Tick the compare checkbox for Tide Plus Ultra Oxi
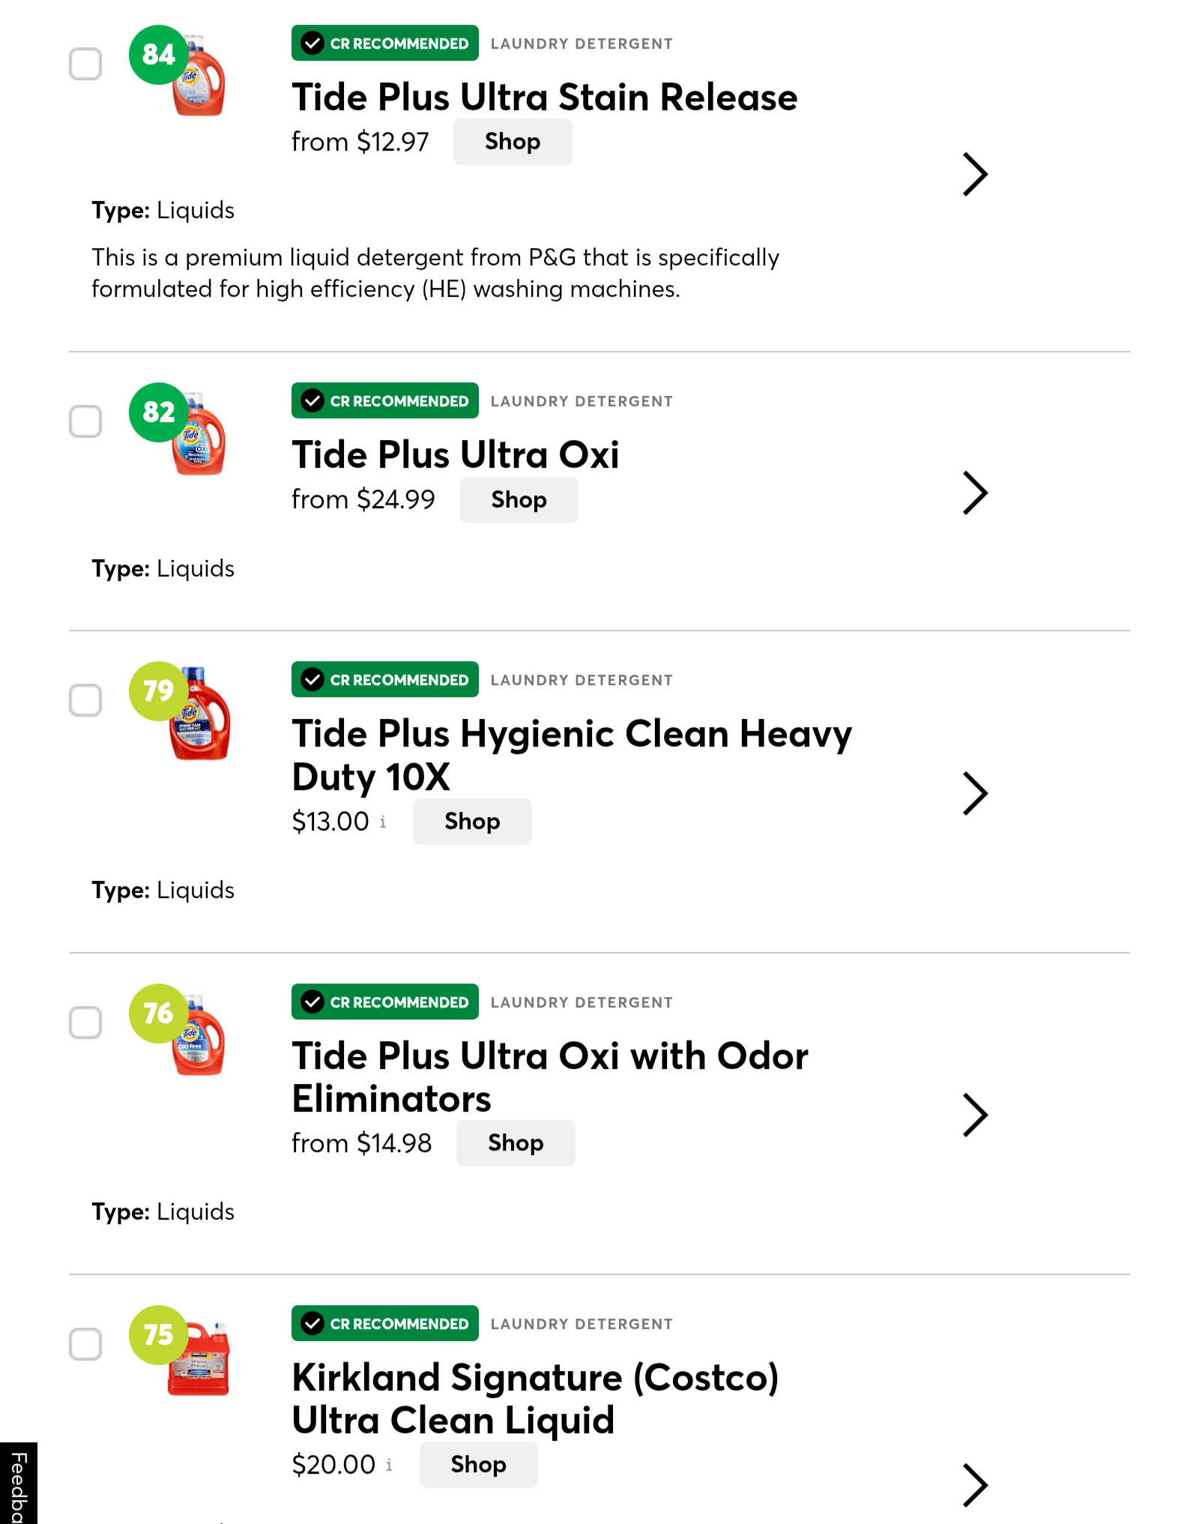The width and height of the screenshot is (1199, 1524). pyautogui.click(x=85, y=421)
